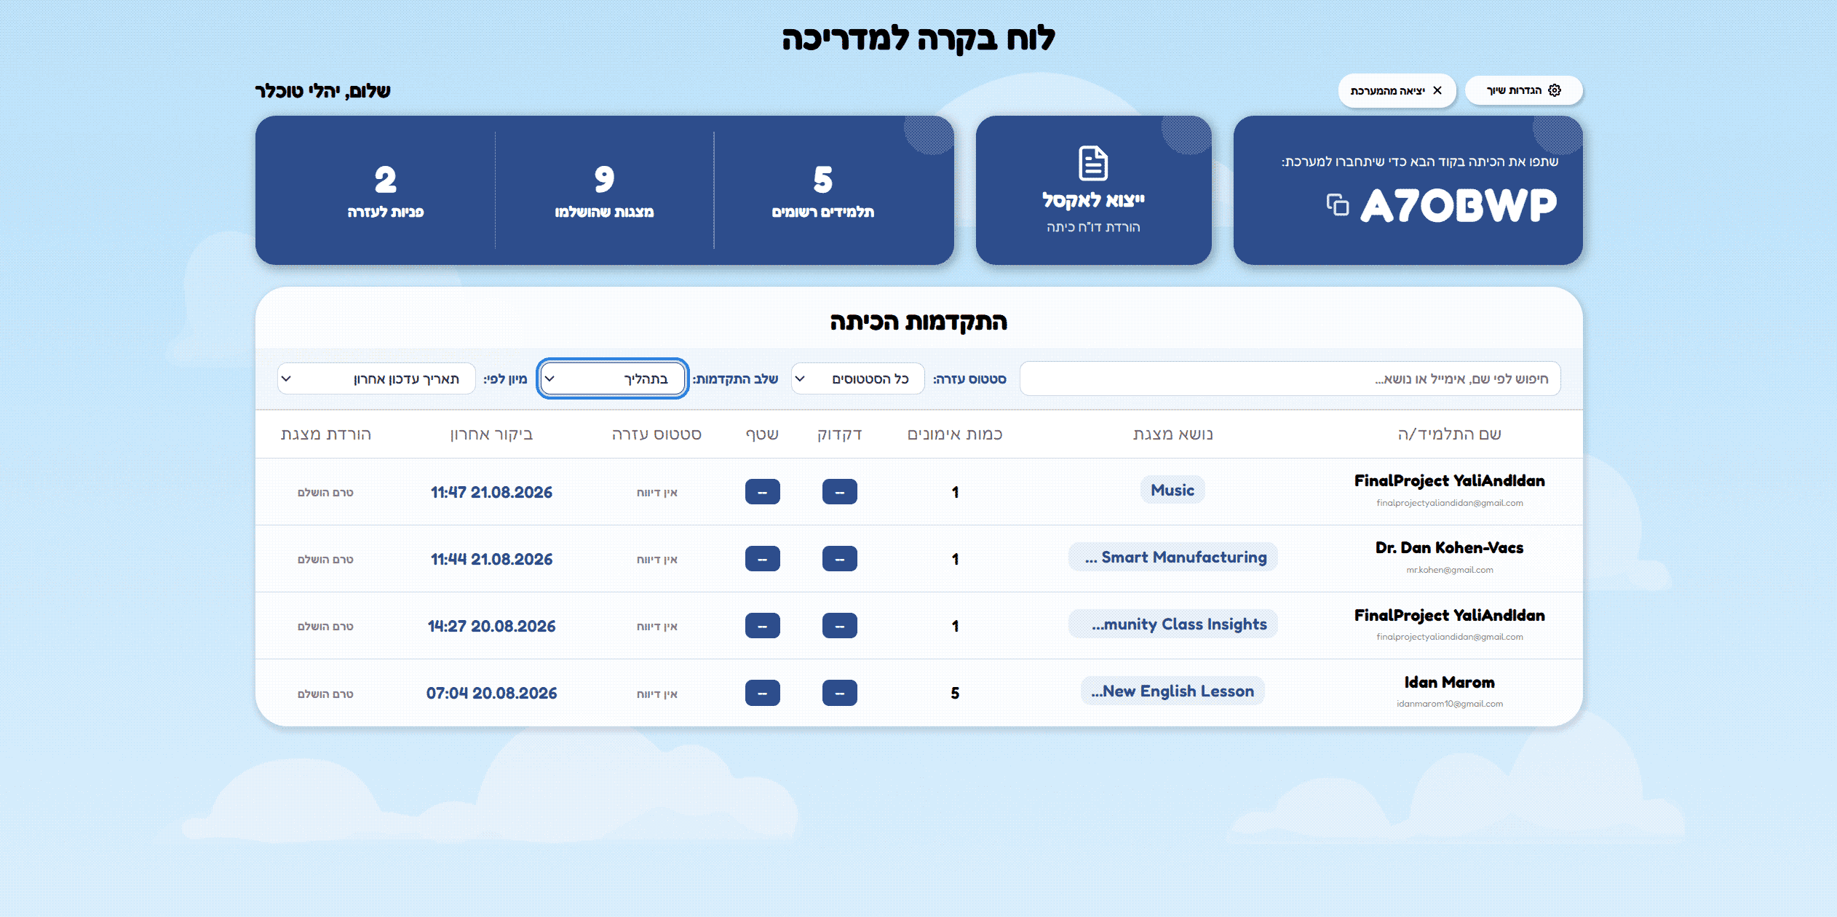Open the מיון לפי dropdown showing תאריך עדכון אחרון
Screen dimensions: 1837x917
pyautogui.click(x=376, y=378)
